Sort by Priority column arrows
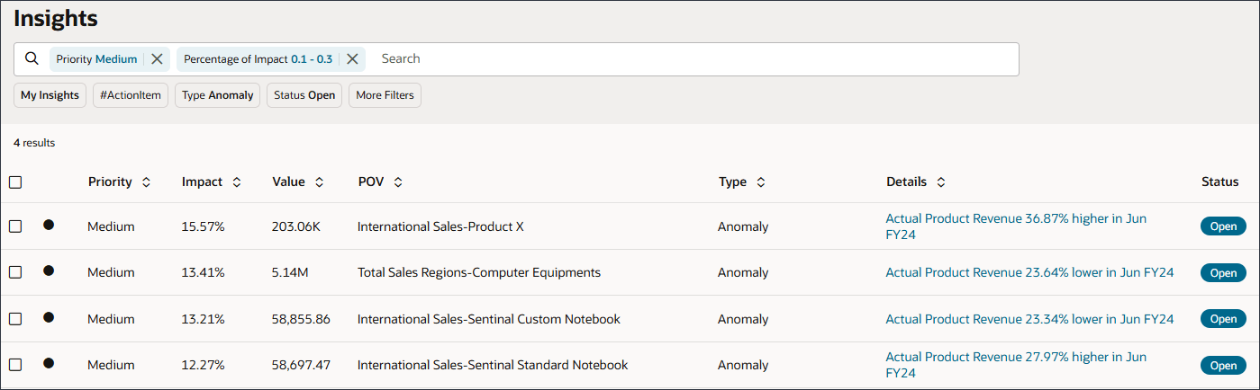Viewport: 1260px width, 390px height. tap(146, 182)
